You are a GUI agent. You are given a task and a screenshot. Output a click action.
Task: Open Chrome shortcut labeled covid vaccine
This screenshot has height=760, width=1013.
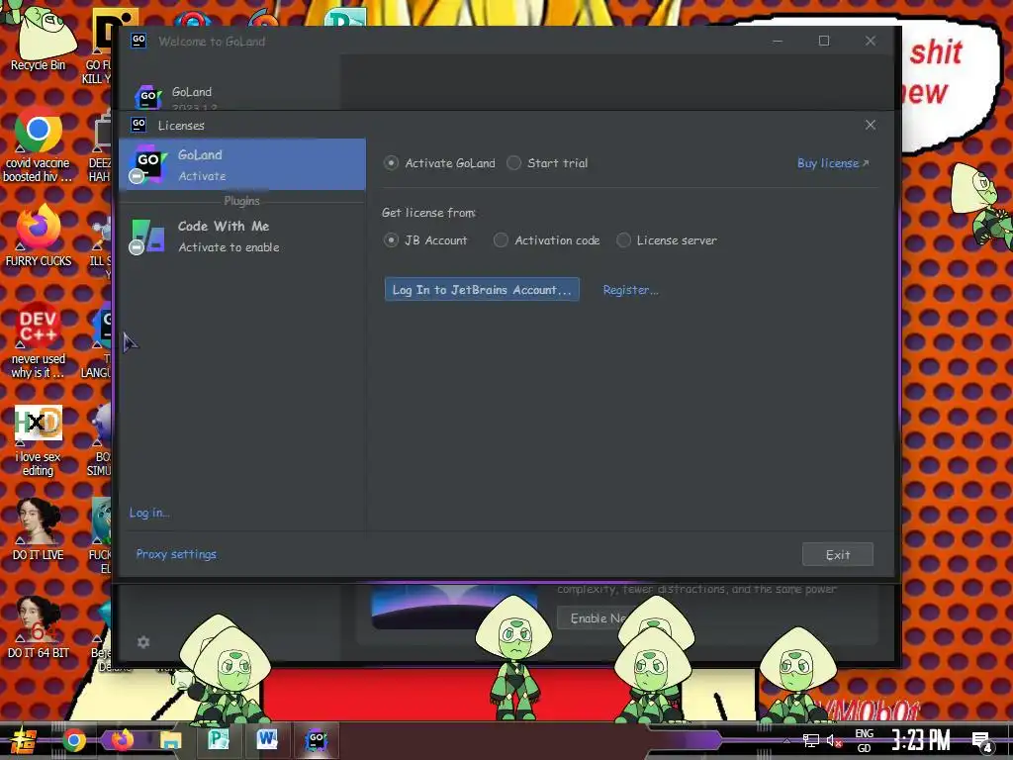coord(39,145)
